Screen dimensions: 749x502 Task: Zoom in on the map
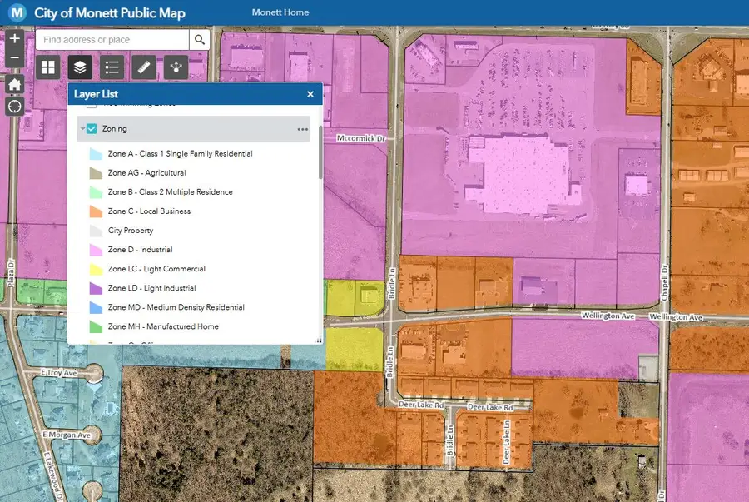[x=14, y=39]
